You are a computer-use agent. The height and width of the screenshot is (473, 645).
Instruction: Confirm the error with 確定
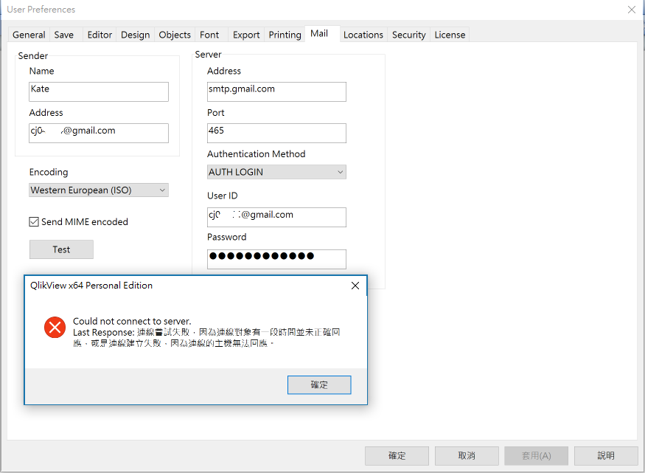click(x=319, y=384)
